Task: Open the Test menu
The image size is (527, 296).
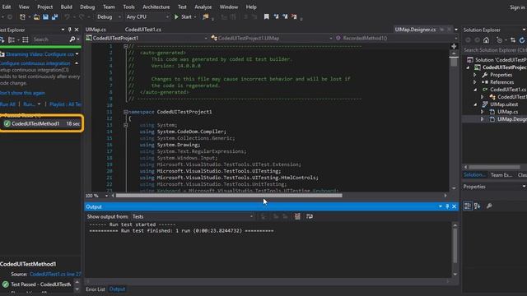Action: coord(182,7)
